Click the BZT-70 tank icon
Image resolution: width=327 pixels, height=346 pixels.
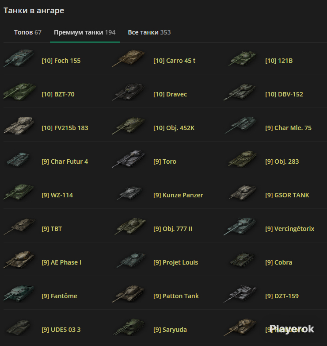coord(20,92)
